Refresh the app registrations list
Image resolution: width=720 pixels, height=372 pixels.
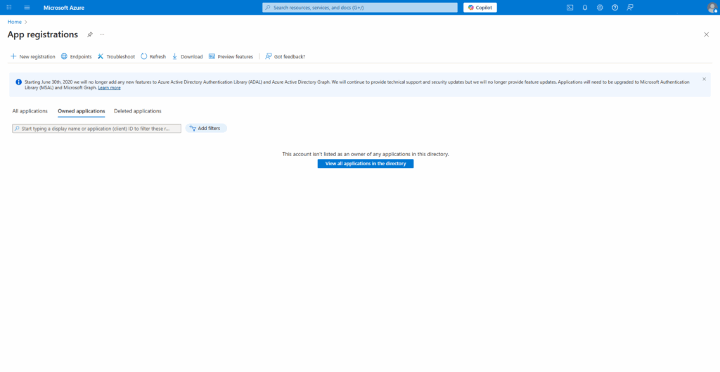click(153, 56)
